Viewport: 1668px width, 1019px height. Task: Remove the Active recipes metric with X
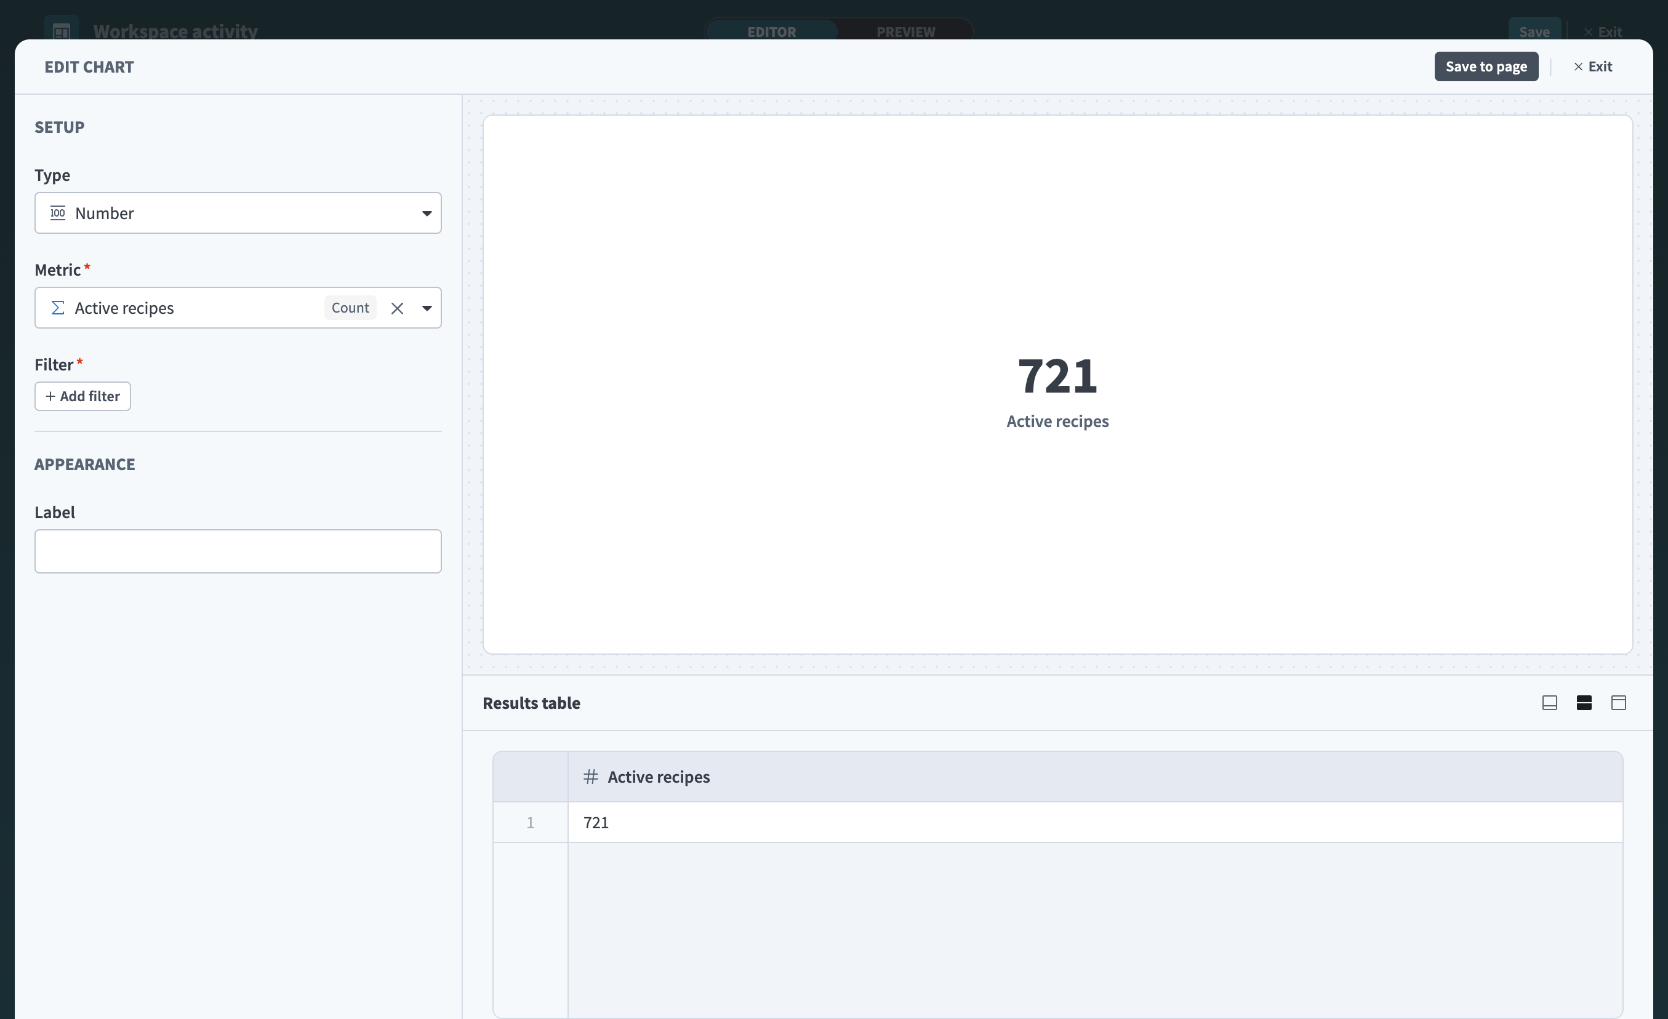tap(398, 308)
